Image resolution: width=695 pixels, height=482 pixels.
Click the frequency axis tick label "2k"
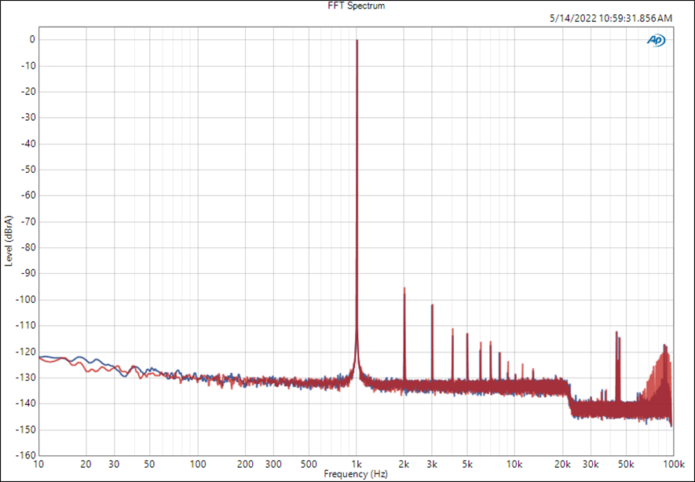click(x=404, y=464)
